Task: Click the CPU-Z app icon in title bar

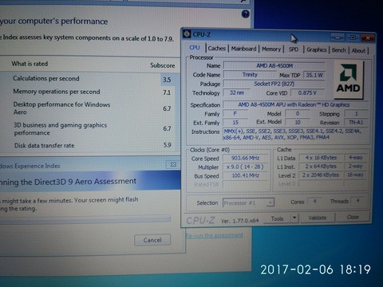Action: 187,34
